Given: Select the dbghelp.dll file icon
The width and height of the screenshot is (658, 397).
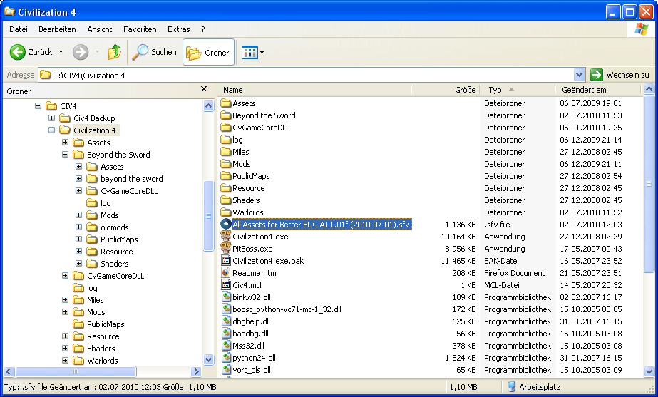Looking at the screenshot, I should pos(226,321).
